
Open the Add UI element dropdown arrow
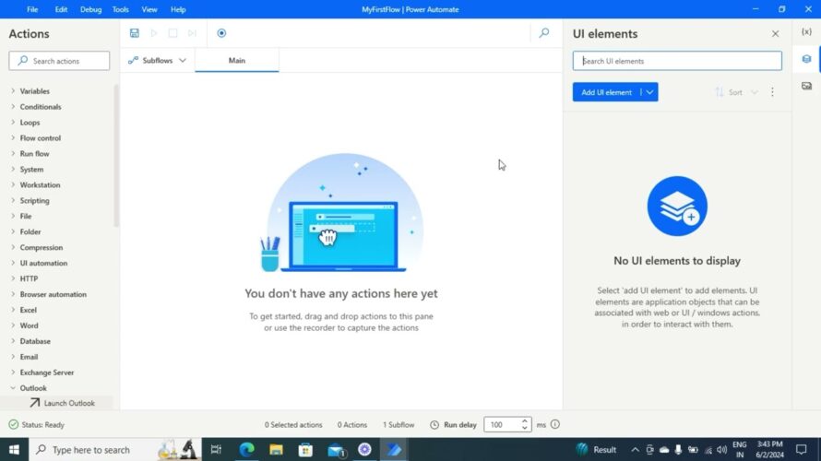(x=649, y=92)
